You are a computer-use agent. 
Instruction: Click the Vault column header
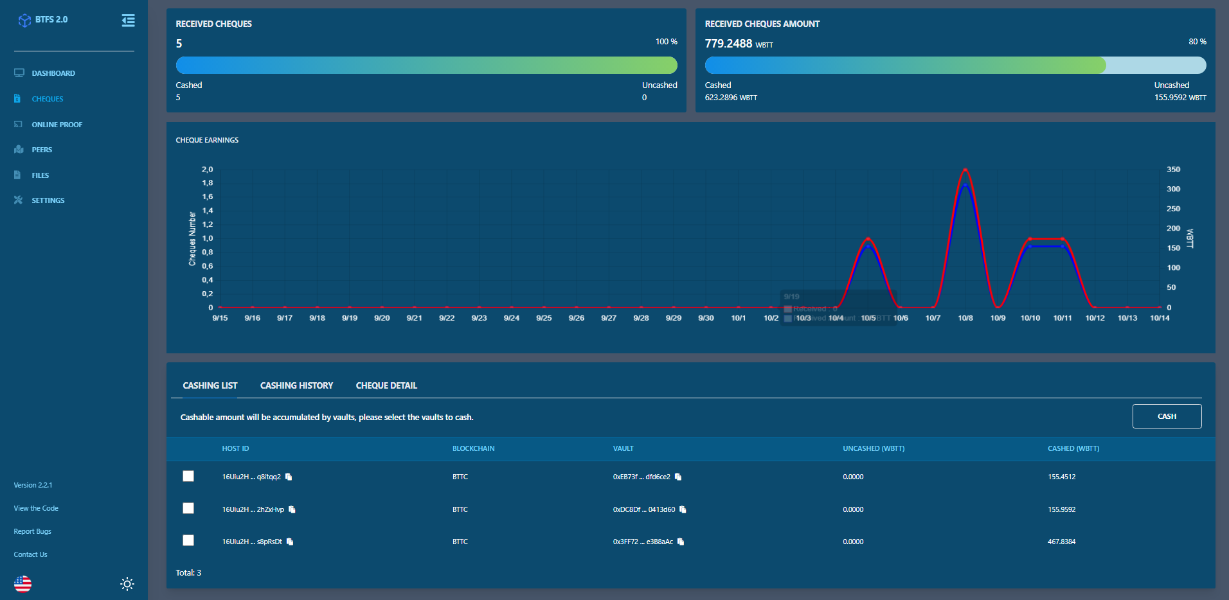point(623,448)
